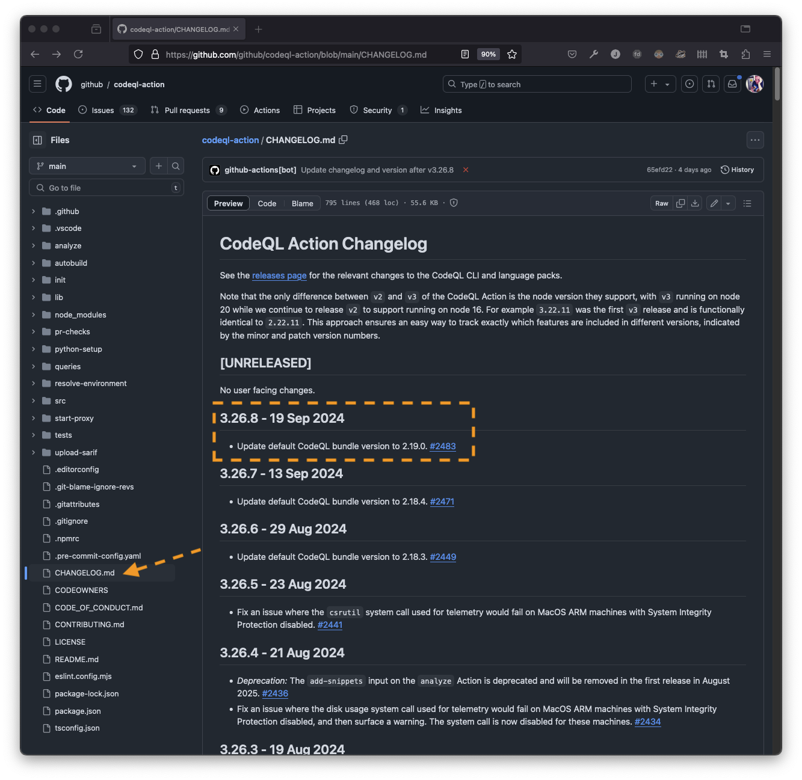The width and height of the screenshot is (802, 780).
Task: Open the releases page link
Action: pyautogui.click(x=279, y=275)
